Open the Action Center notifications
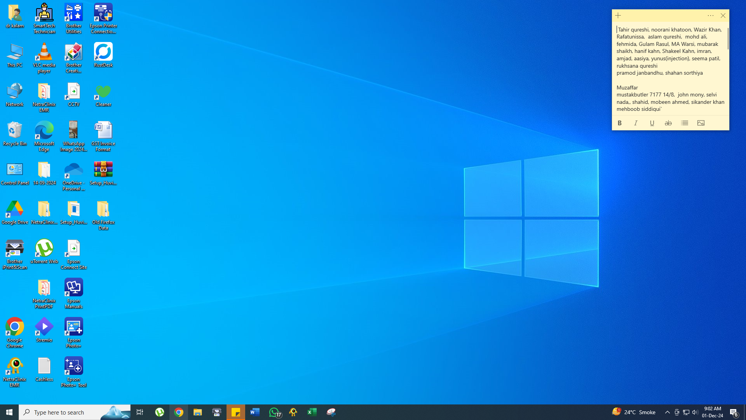This screenshot has height=420, width=746. click(x=734, y=412)
